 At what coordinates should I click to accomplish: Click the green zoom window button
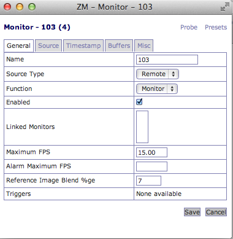(x=32, y=7)
